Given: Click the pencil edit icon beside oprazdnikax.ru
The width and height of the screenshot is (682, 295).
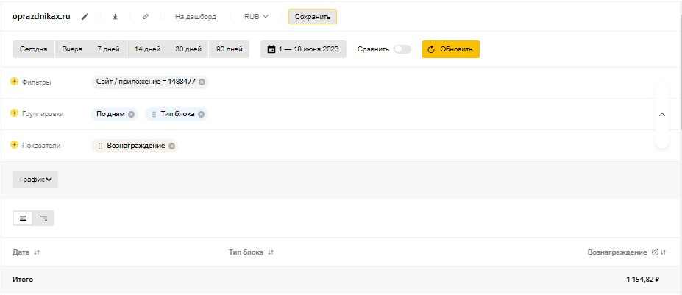Looking at the screenshot, I should (85, 17).
